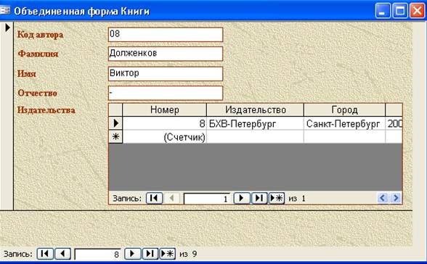
Task: Select the main form record selector arrow
Action: 7,28
